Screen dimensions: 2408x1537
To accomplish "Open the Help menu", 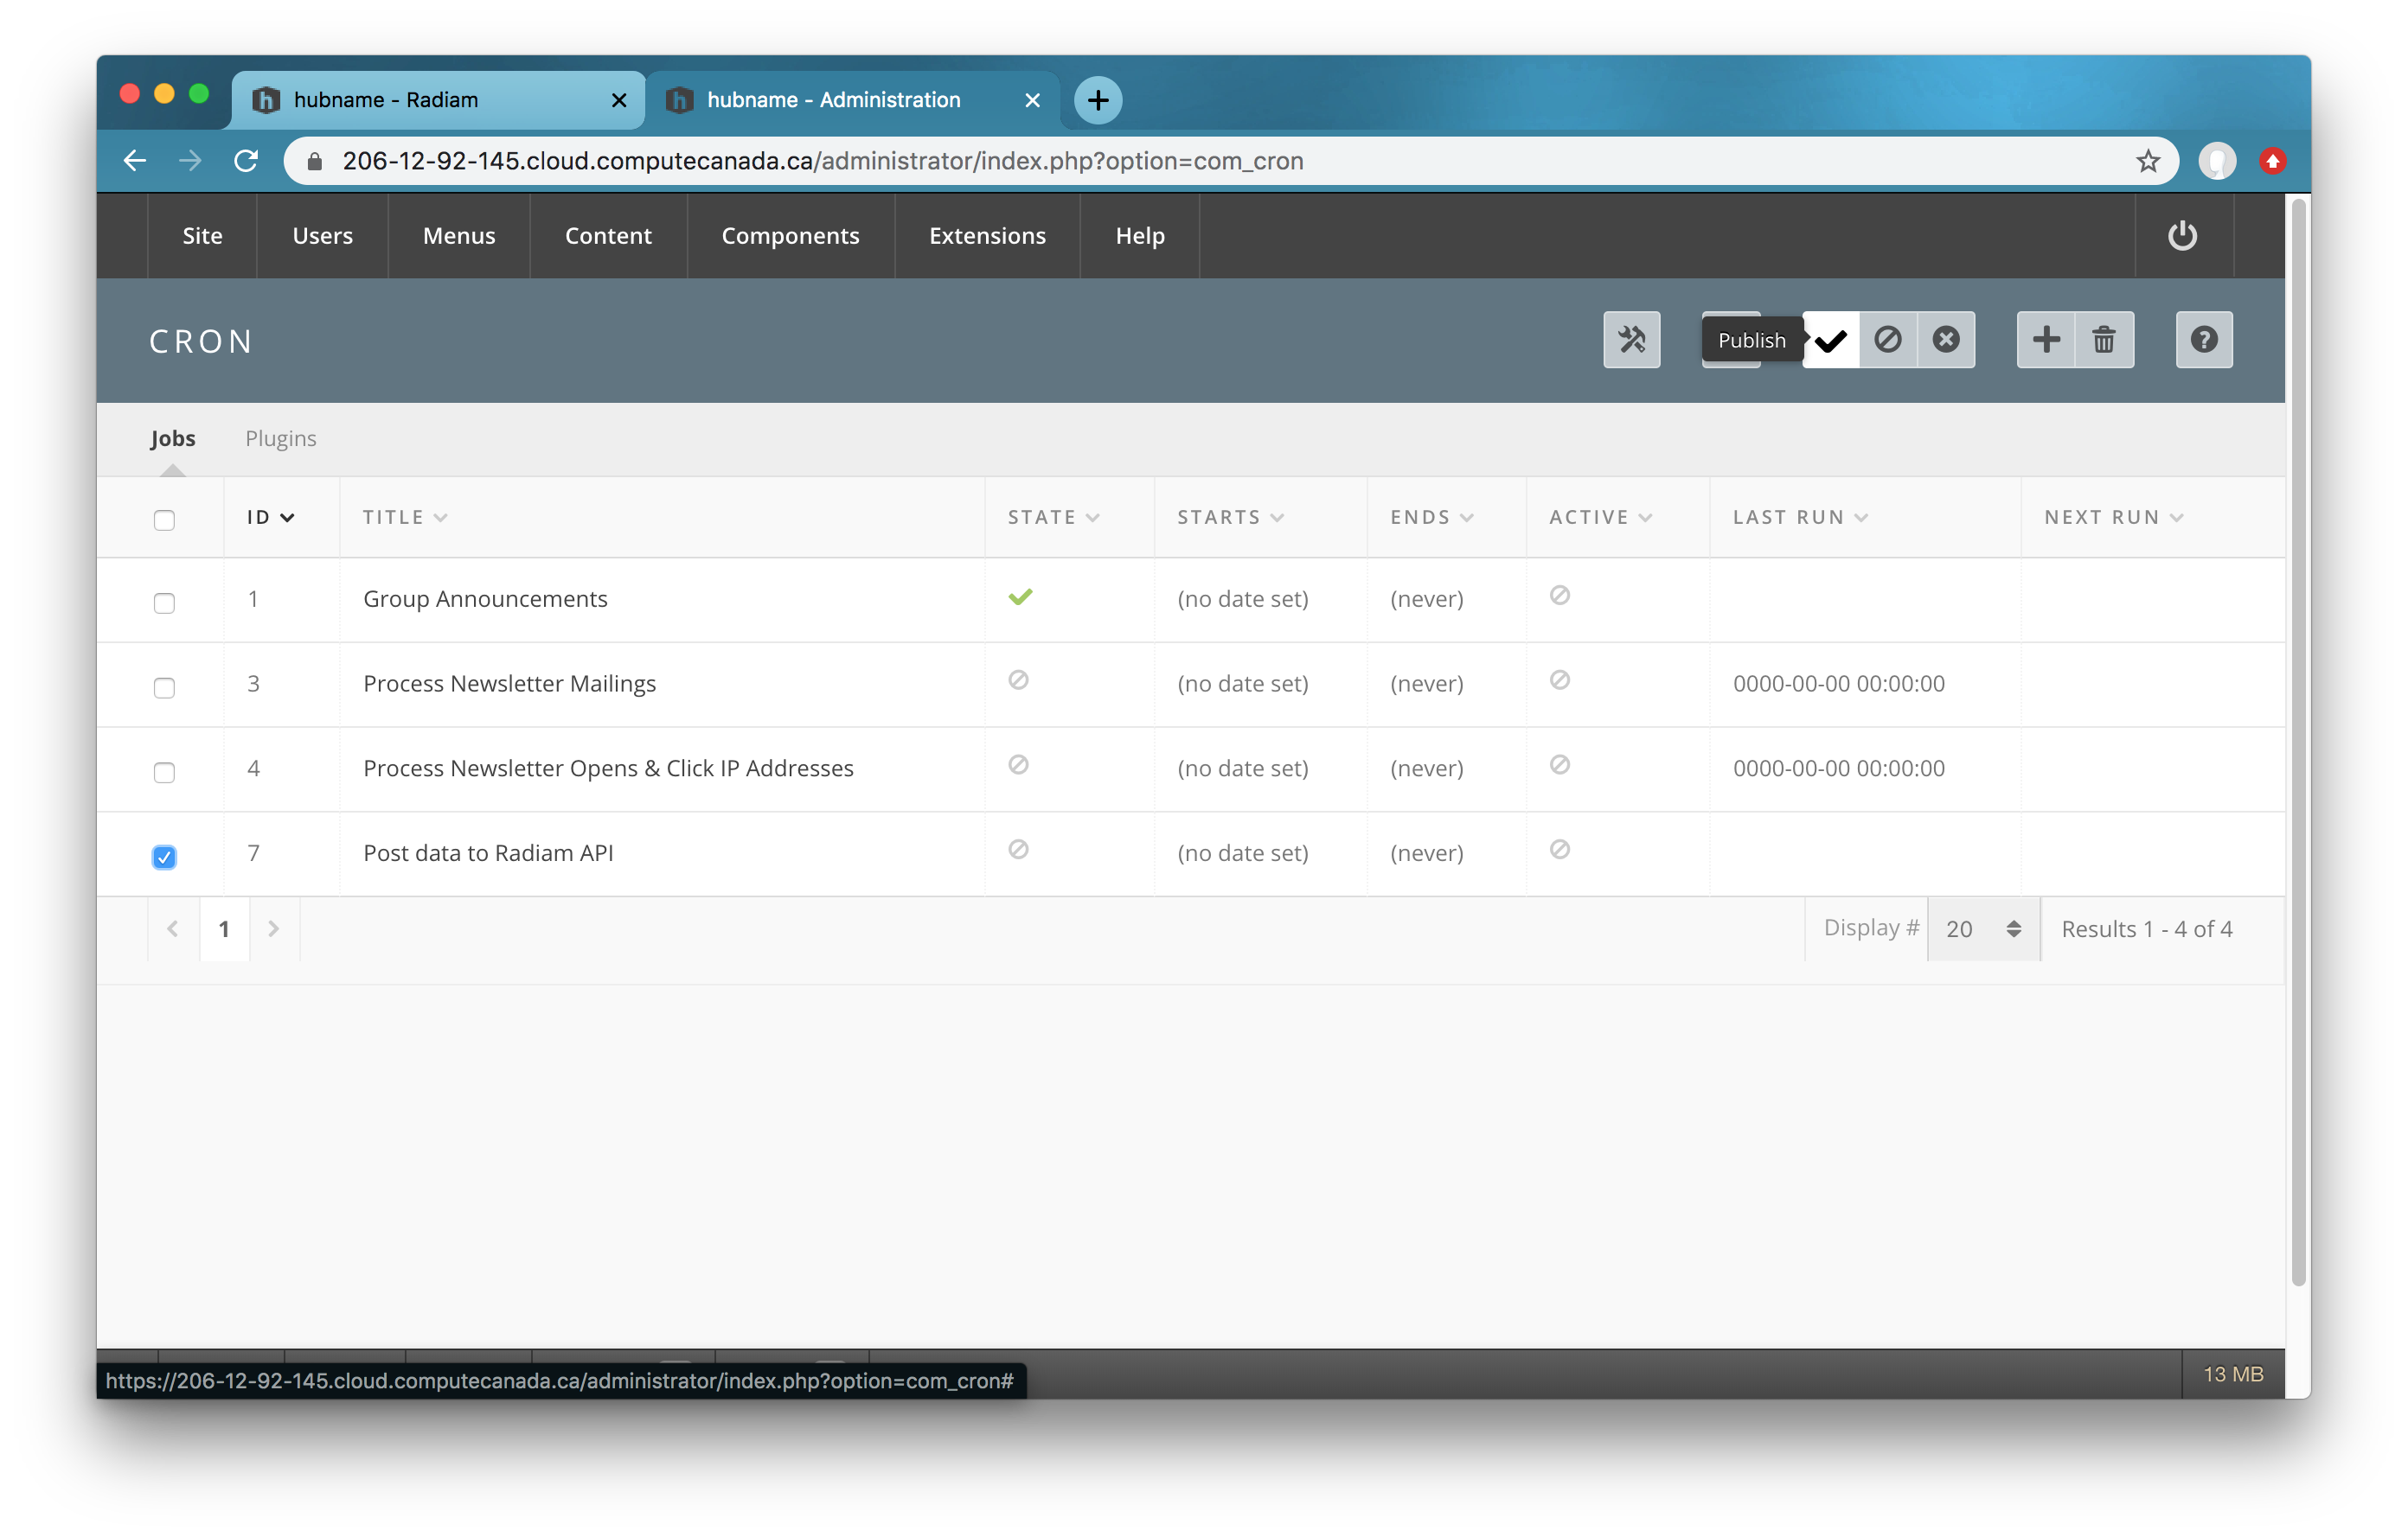I will click(x=1140, y=236).
